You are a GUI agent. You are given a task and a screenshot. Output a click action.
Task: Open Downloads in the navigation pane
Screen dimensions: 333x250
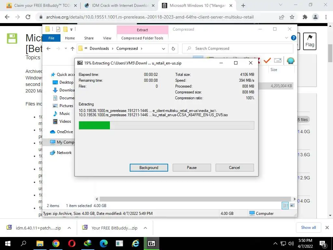(x=63, y=90)
